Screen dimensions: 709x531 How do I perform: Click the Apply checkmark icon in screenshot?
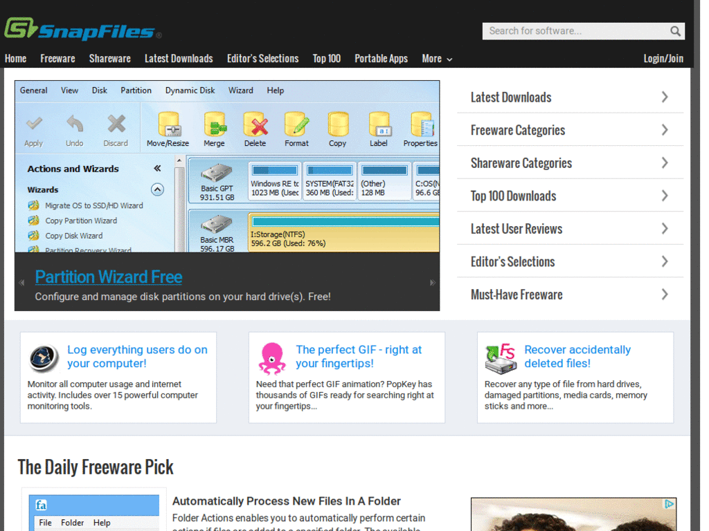click(34, 124)
